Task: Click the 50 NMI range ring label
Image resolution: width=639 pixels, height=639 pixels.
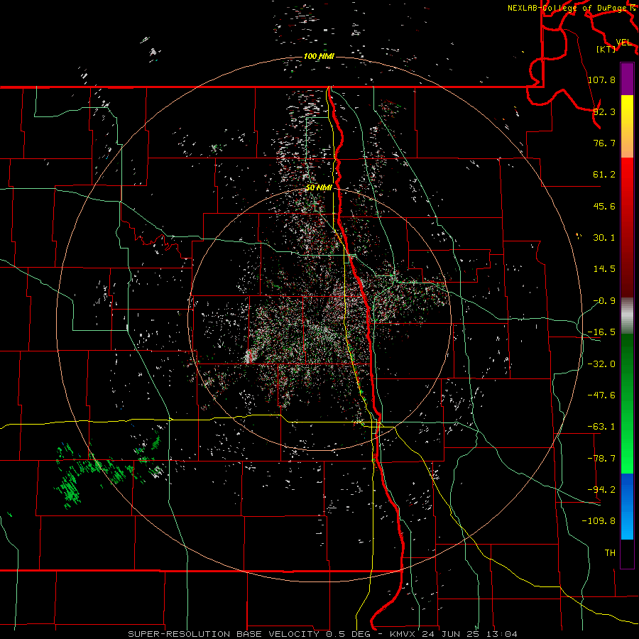Action: coord(319,188)
